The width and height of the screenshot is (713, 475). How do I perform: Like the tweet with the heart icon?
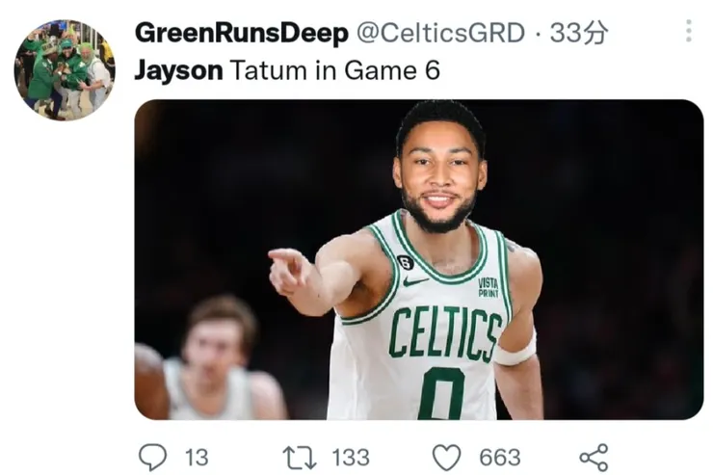446,458
